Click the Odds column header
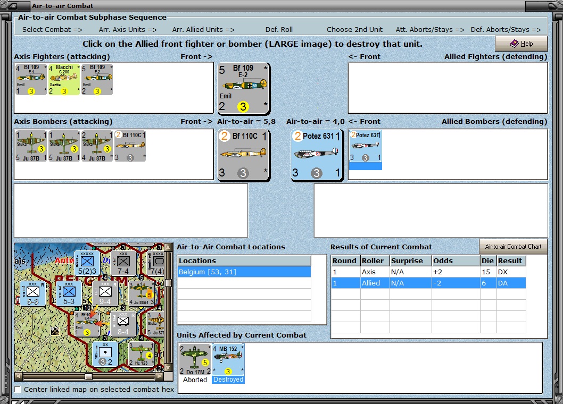 (456, 261)
